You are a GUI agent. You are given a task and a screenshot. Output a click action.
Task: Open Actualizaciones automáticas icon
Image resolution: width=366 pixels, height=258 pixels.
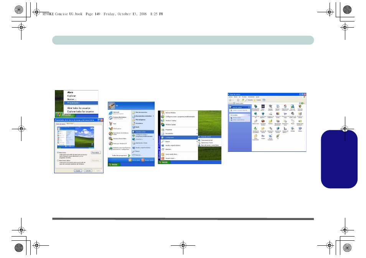pyautogui.click(x=256, y=106)
